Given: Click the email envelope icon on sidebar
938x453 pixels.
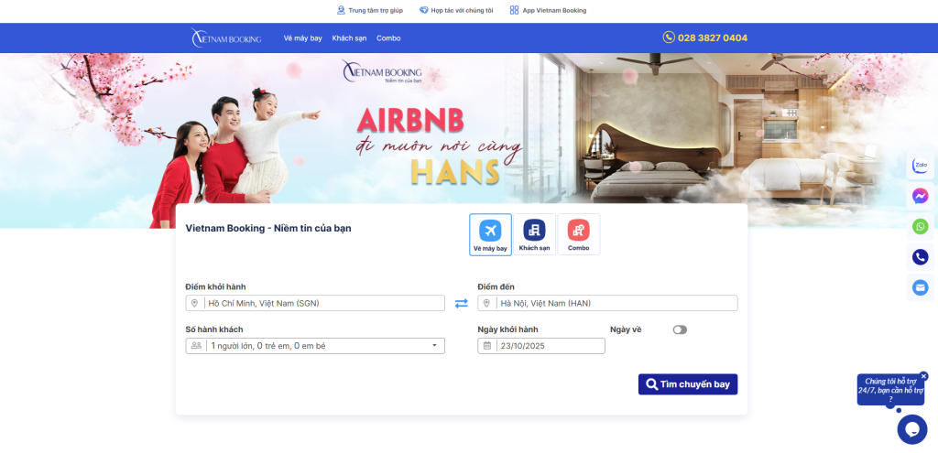Looking at the screenshot, I should (x=920, y=287).
